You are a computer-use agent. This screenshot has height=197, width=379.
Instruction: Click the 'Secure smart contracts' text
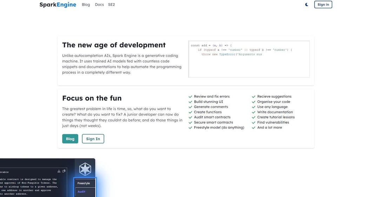(213, 122)
